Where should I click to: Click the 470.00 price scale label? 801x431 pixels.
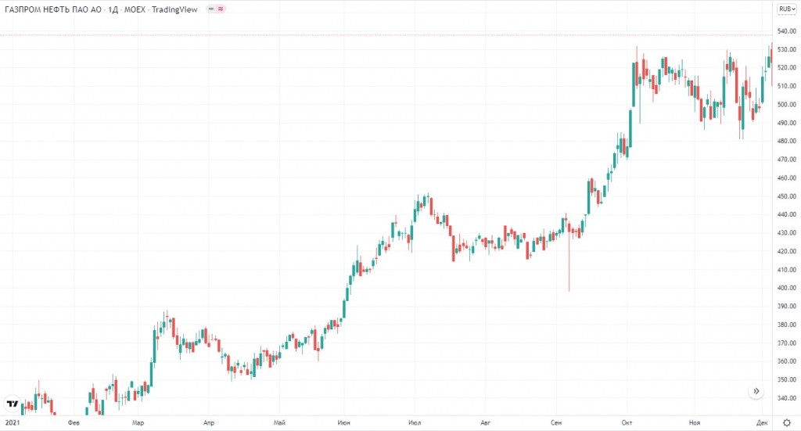[785, 160]
